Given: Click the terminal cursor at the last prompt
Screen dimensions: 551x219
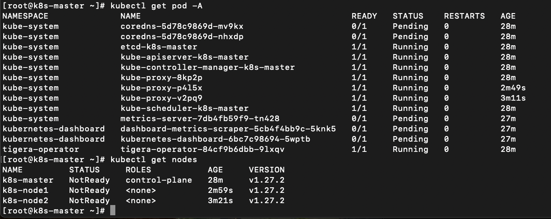Looking at the screenshot, I should pos(113,211).
